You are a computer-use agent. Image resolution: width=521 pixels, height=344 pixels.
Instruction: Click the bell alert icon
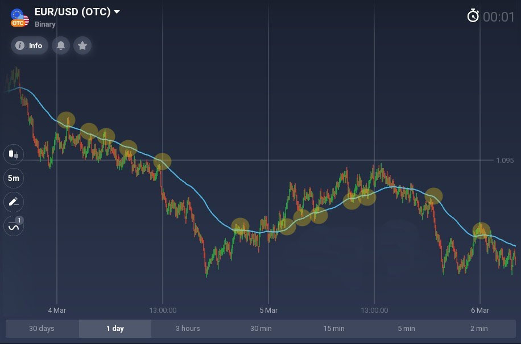point(61,45)
